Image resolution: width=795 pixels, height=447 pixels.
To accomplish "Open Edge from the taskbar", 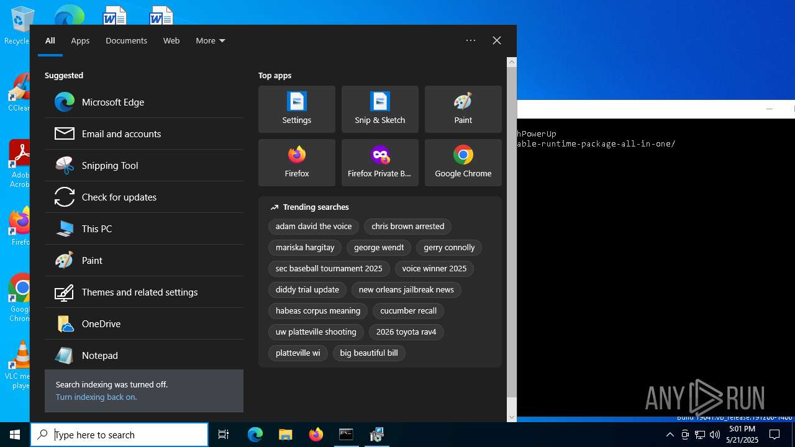I will (255, 435).
